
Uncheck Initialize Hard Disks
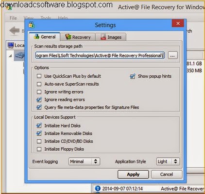pos(39,126)
